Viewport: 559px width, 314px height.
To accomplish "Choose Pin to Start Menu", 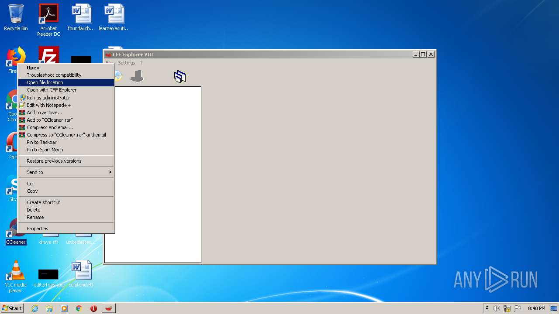I will 66,150.
